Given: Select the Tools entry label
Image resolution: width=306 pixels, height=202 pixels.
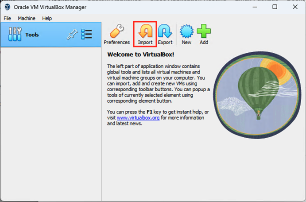Looking at the screenshot, I should 32,35.
